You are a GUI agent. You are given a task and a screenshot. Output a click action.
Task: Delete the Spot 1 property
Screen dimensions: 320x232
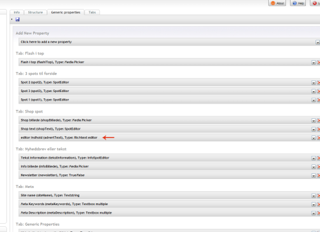319,100
